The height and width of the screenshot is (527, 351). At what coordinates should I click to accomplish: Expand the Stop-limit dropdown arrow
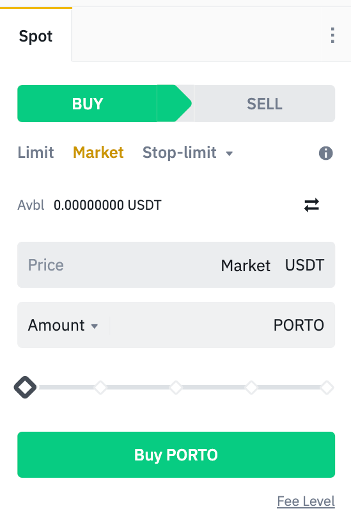click(x=230, y=154)
